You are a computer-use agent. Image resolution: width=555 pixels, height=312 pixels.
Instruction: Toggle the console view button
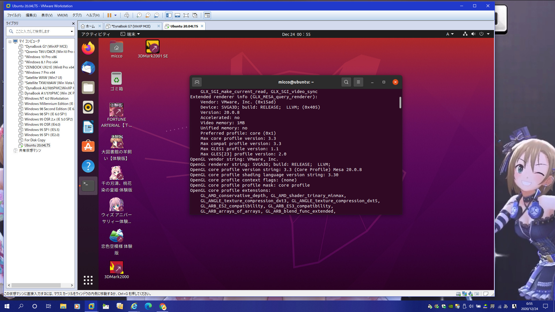pos(207,15)
